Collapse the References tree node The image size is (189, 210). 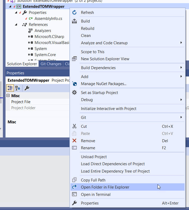point(16,25)
